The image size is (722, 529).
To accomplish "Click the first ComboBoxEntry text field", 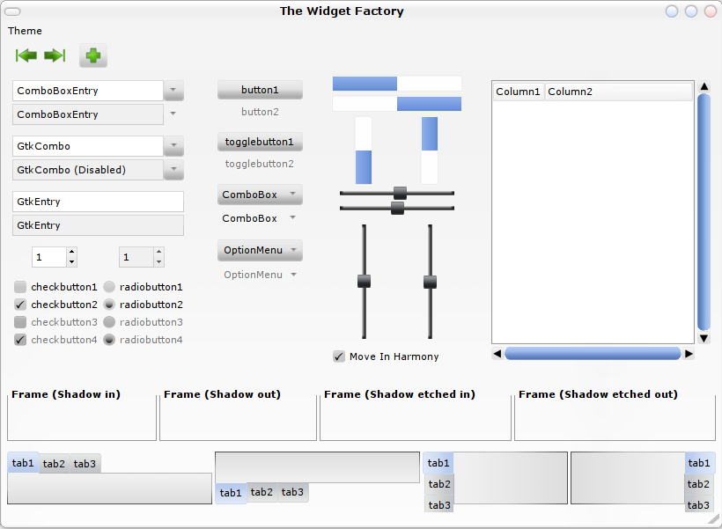I will (88, 91).
